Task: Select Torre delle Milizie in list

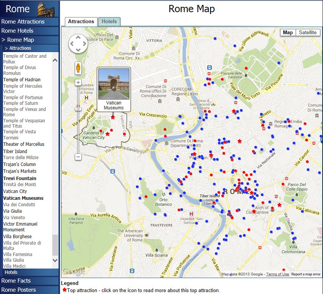Action: tap(21, 158)
